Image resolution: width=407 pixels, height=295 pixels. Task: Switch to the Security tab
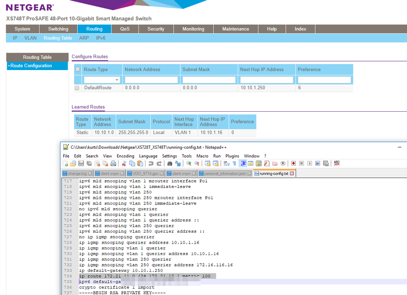pyautogui.click(x=156, y=29)
